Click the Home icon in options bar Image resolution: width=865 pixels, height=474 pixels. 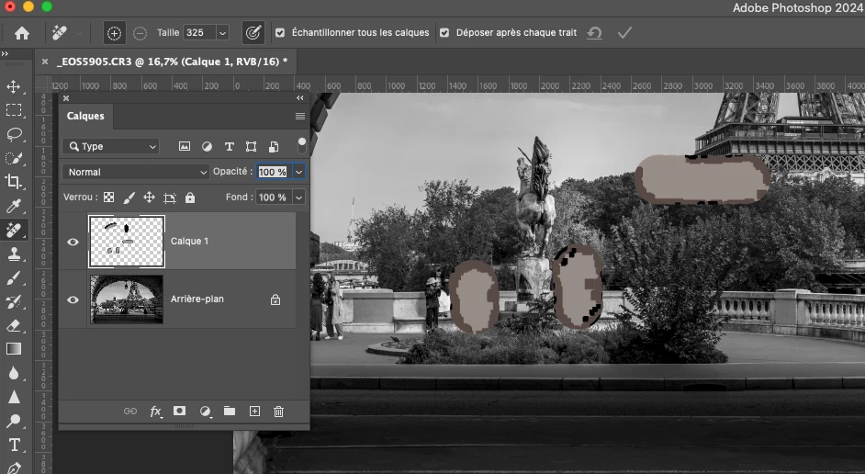(x=22, y=33)
